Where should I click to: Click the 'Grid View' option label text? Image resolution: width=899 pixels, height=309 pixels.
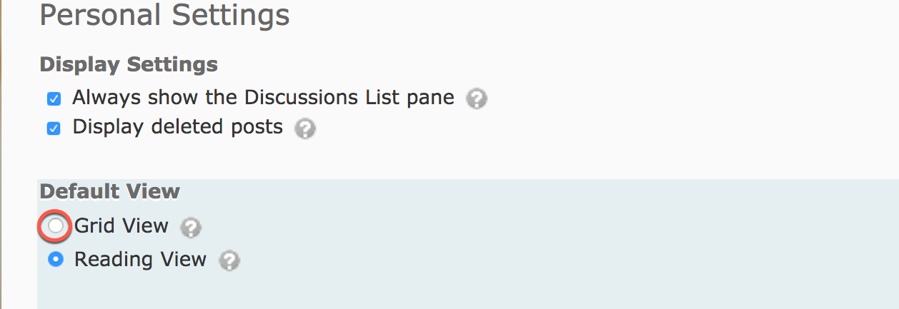click(x=121, y=226)
